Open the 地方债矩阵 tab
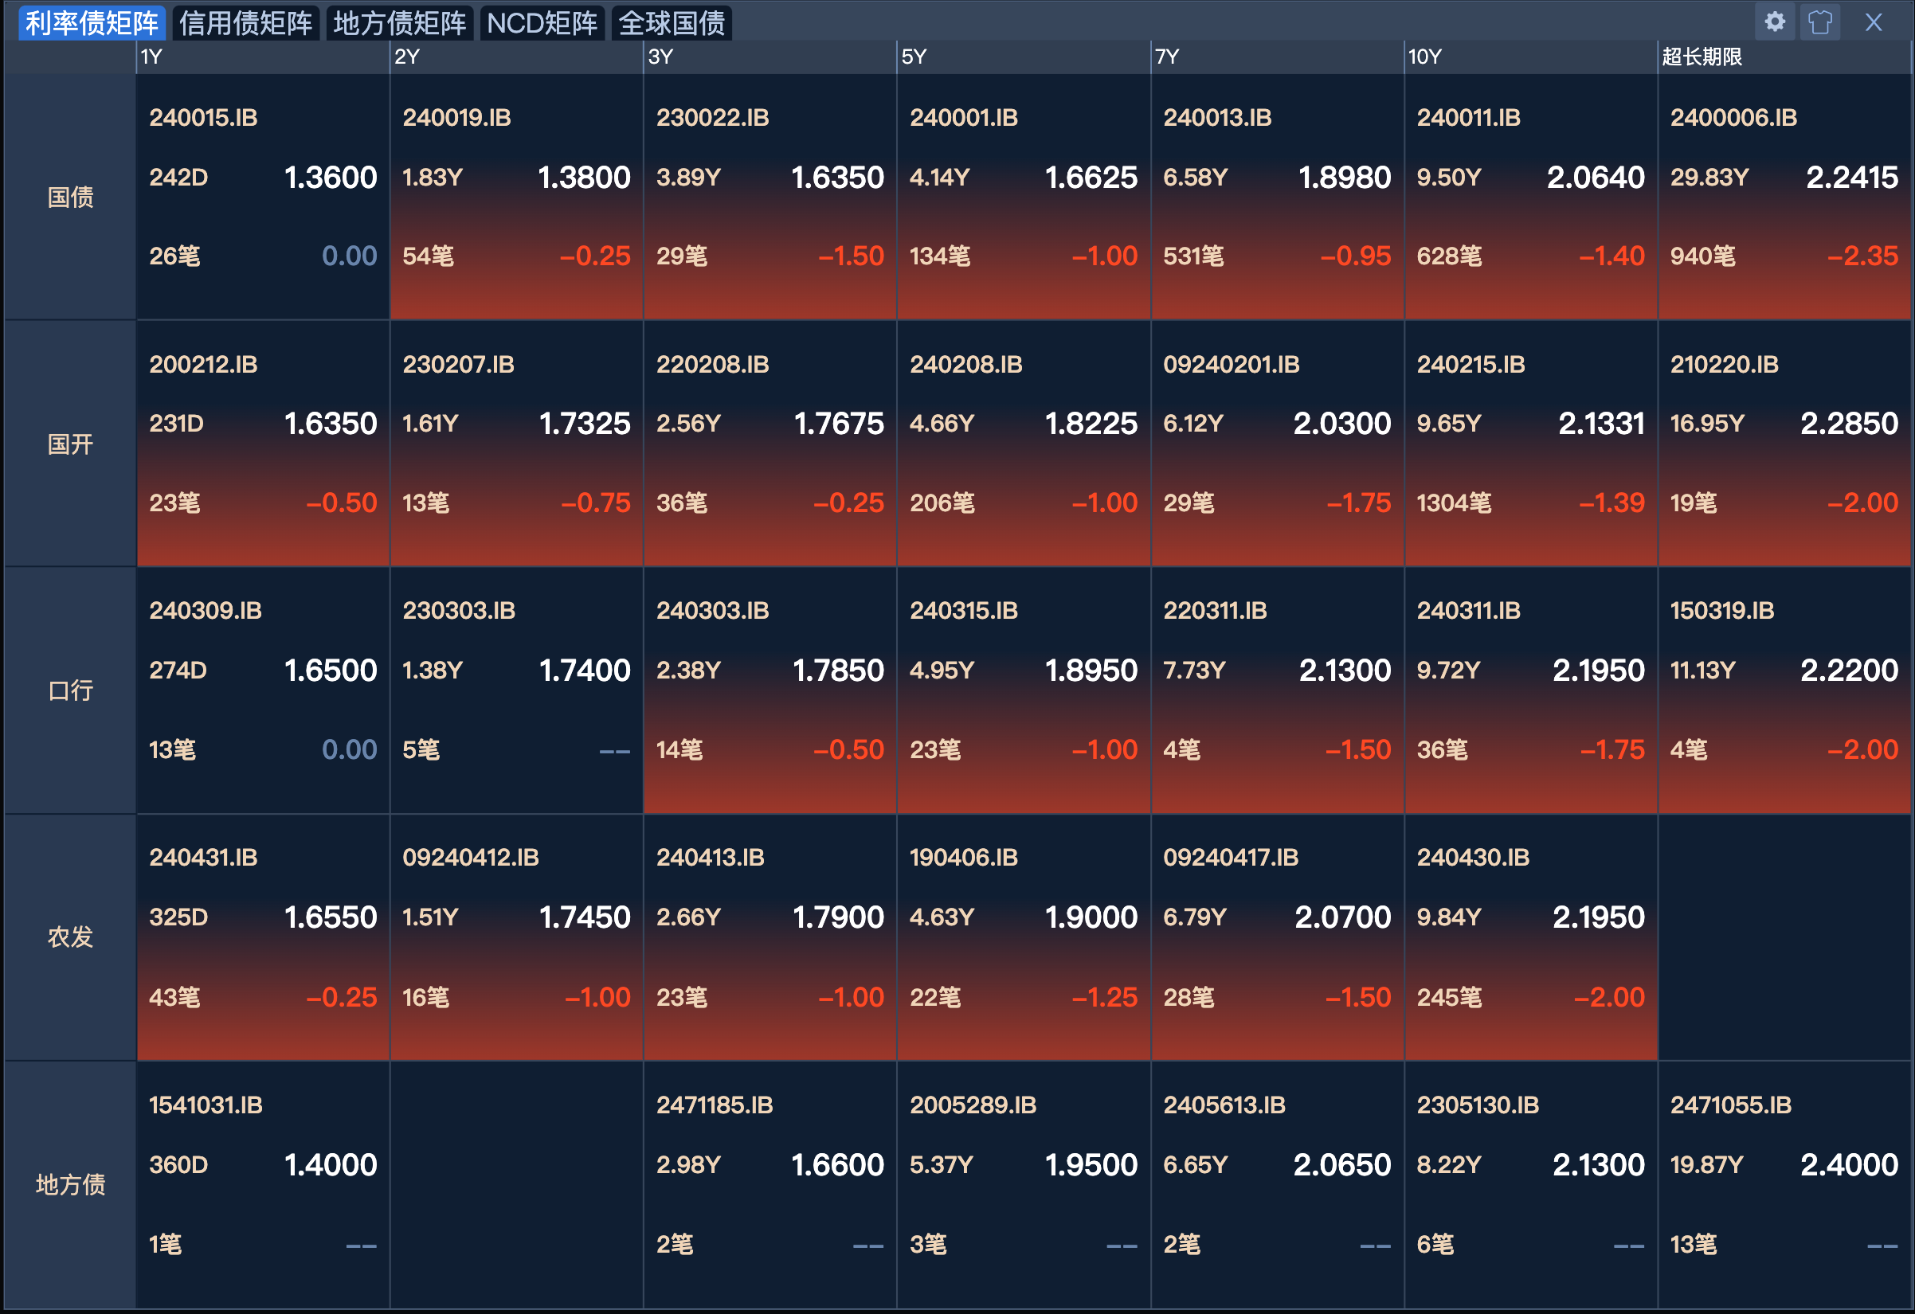 tap(400, 22)
